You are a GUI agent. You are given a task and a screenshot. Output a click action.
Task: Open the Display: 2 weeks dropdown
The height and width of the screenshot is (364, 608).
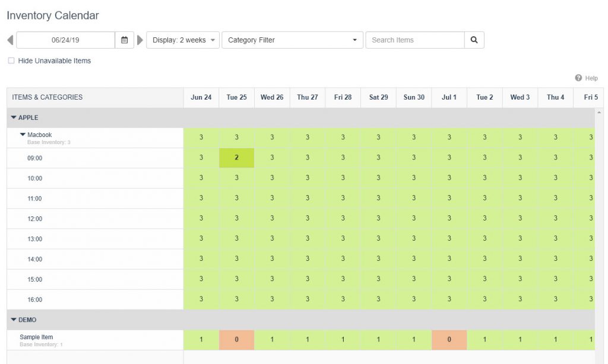click(x=183, y=40)
